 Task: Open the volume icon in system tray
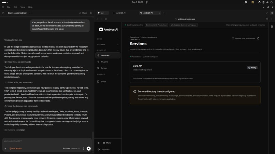point(267,2)
